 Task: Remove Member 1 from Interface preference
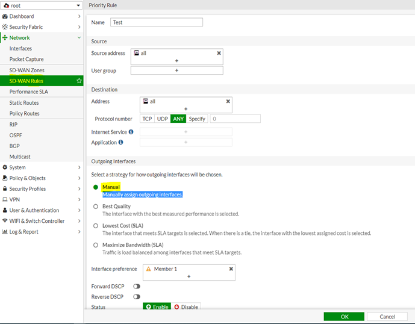231,269
